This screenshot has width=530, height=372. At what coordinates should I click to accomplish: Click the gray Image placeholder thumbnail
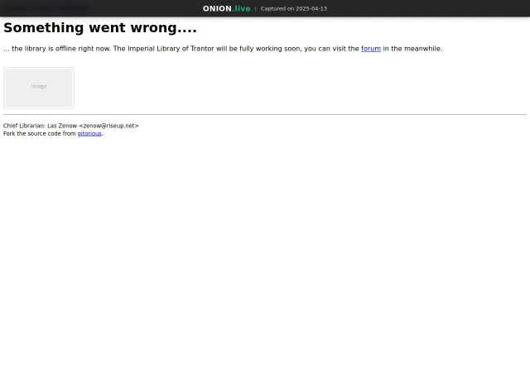pos(39,88)
